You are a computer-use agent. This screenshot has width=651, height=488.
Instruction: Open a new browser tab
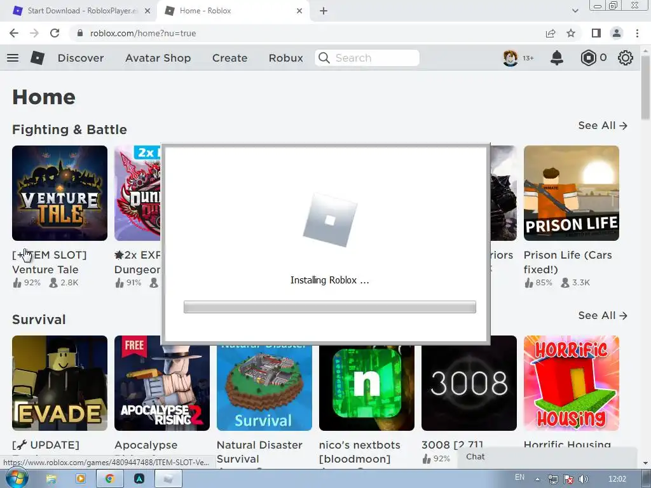(x=324, y=11)
